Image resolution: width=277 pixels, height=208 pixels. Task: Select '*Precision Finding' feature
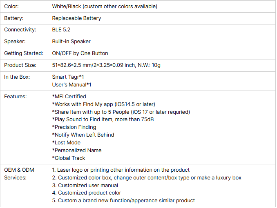(74, 127)
